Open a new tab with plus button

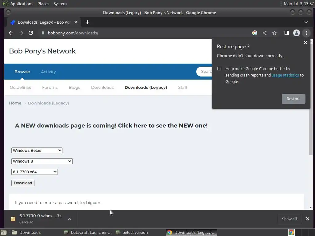[87, 22]
